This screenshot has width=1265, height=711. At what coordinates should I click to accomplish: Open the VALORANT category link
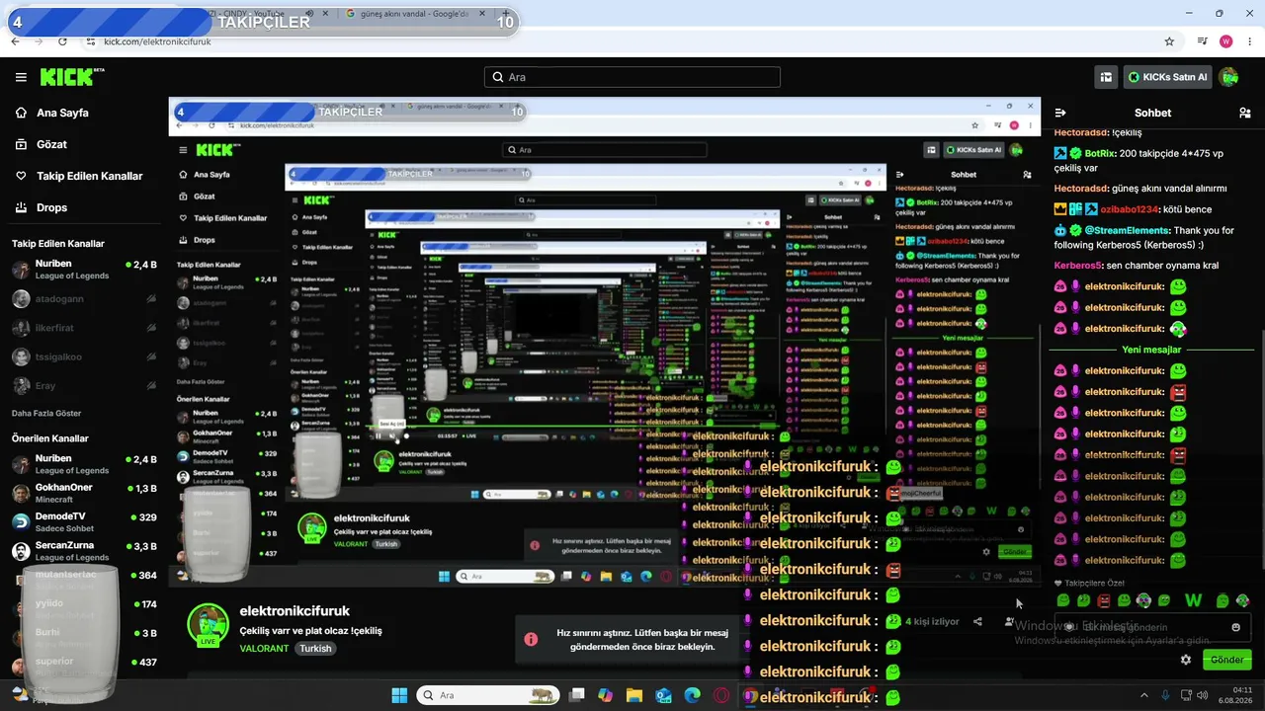(x=264, y=649)
